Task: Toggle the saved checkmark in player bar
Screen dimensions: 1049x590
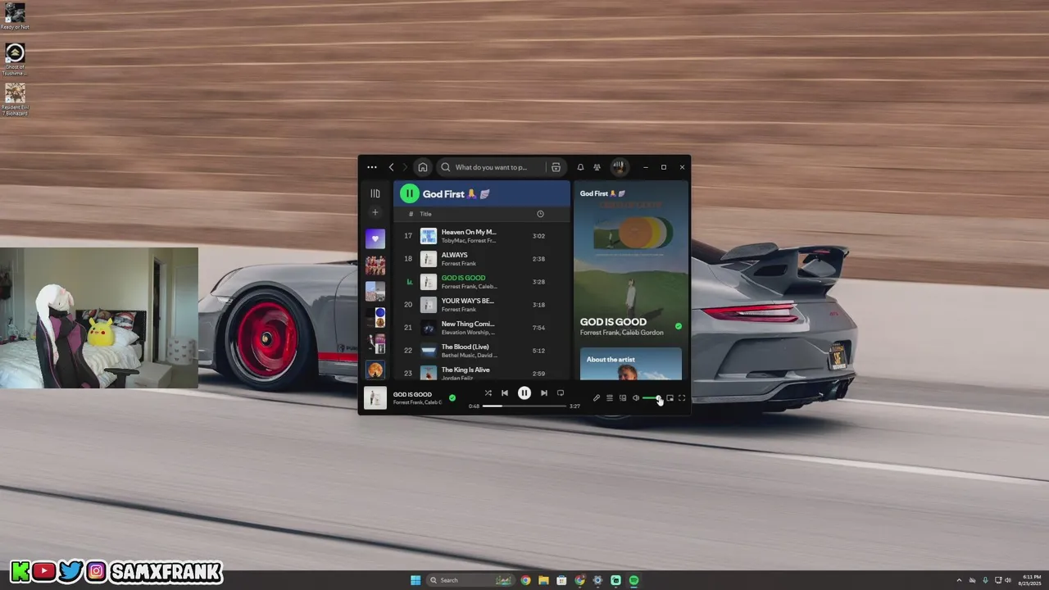Action: point(452,398)
